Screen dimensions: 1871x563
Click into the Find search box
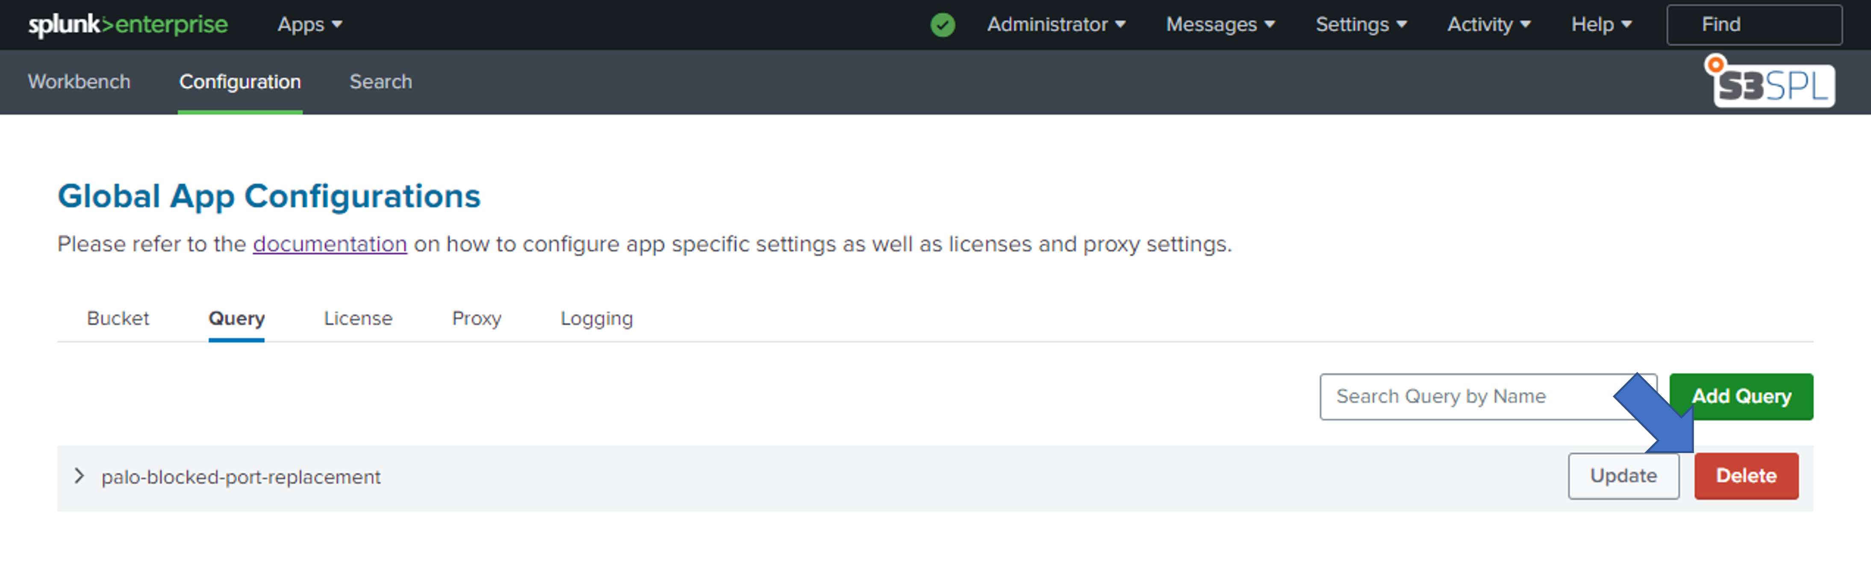[1753, 25]
